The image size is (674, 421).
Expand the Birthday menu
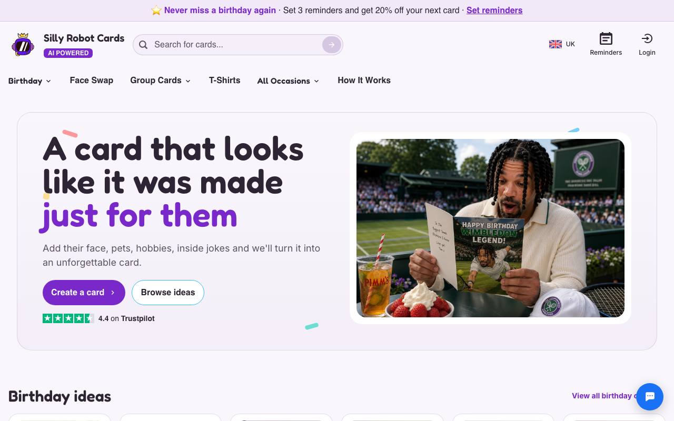[29, 81]
